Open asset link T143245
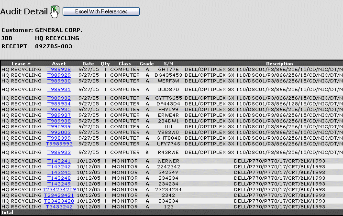343x216 pixels. coord(59,173)
